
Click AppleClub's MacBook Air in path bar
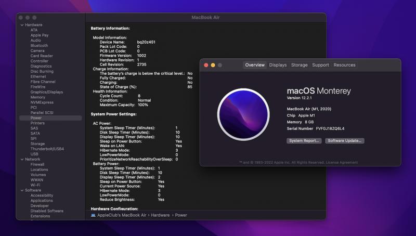122,215
